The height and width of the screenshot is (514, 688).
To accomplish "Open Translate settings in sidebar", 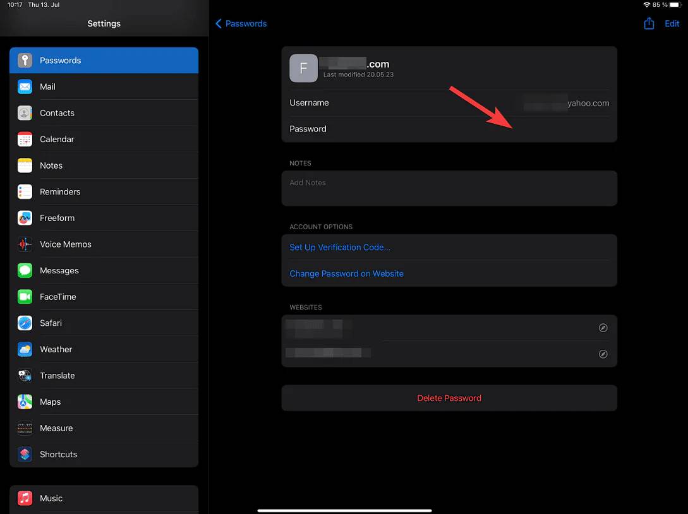I will click(104, 376).
